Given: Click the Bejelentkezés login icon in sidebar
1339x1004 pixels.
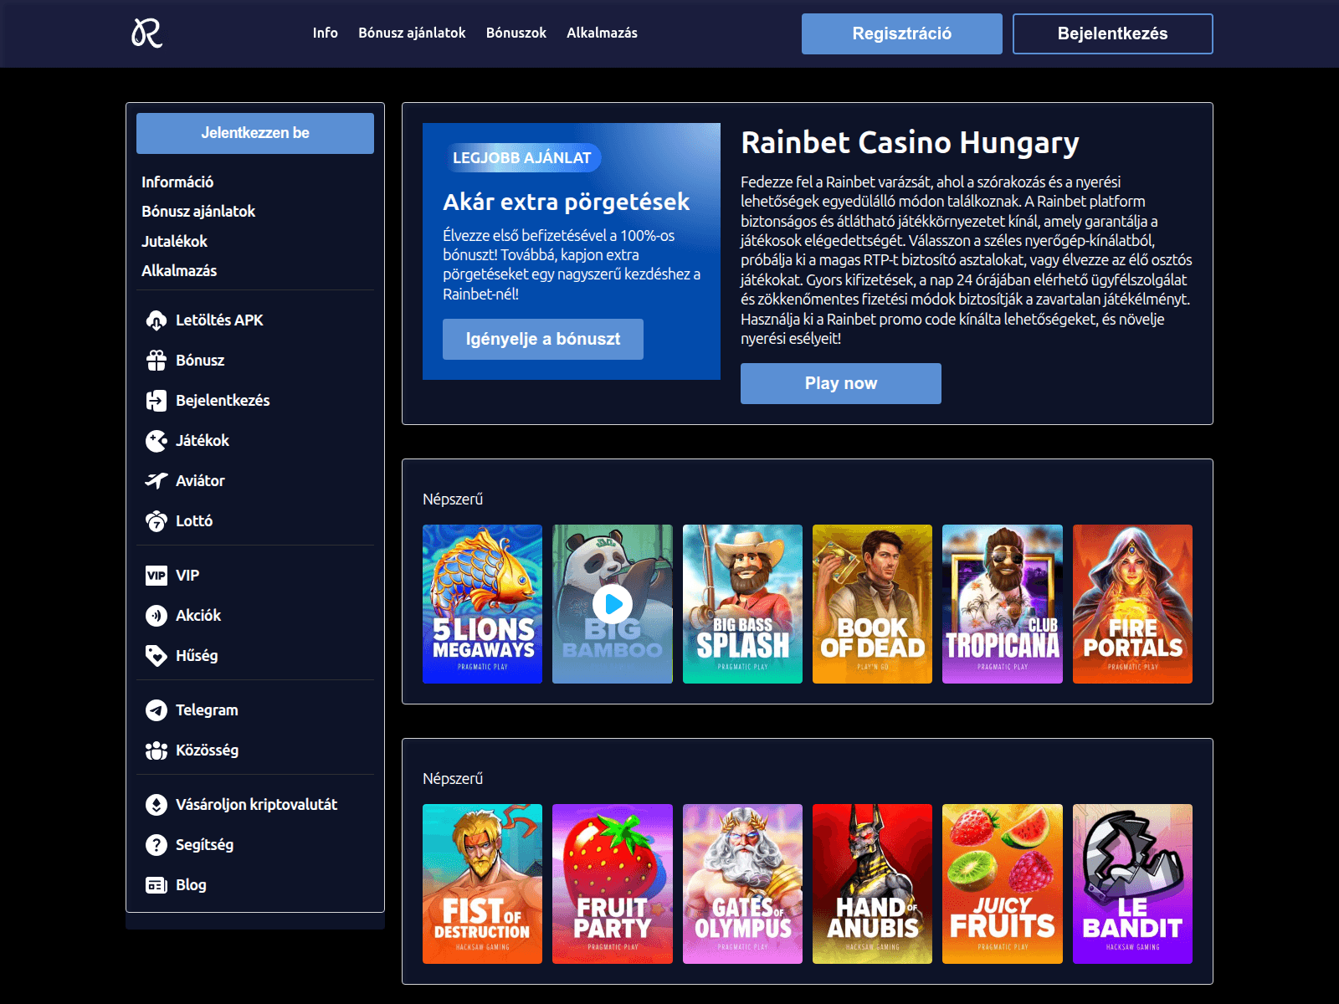Looking at the screenshot, I should click(x=156, y=401).
